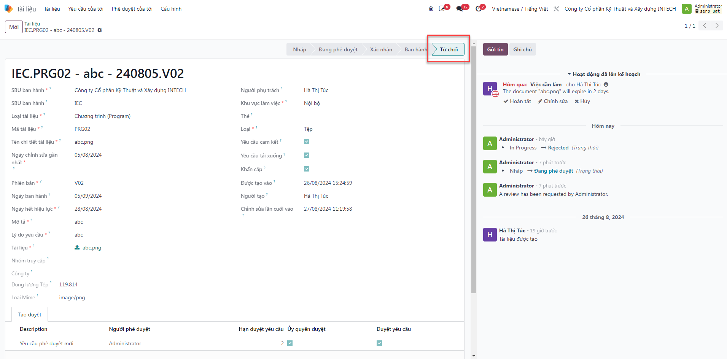Open conversations icon with badge 12
The image size is (727, 359).
[460, 8]
